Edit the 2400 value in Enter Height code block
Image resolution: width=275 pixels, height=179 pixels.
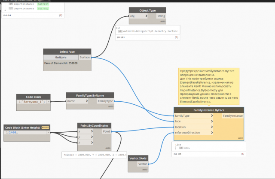point(13,132)
